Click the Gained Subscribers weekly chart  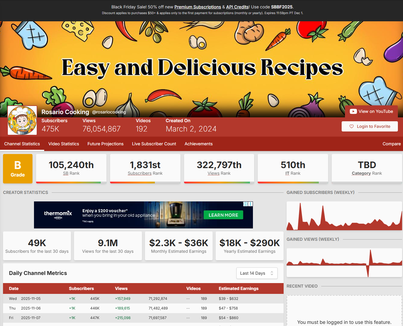point(344,216)
